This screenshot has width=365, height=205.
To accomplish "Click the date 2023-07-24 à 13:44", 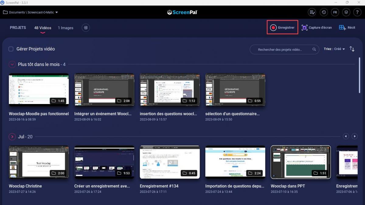I will (219, 192).
